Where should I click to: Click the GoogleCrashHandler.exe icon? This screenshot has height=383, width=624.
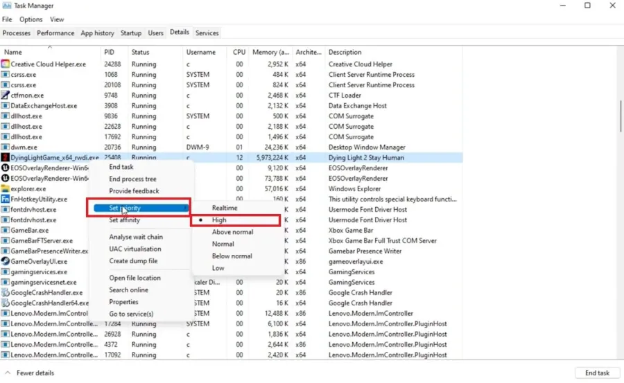coord(5,292)
